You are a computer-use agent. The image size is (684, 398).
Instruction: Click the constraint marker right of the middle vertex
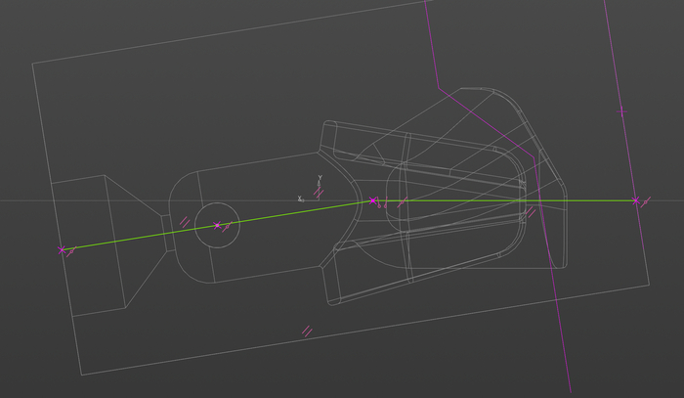tap(399, 204)
